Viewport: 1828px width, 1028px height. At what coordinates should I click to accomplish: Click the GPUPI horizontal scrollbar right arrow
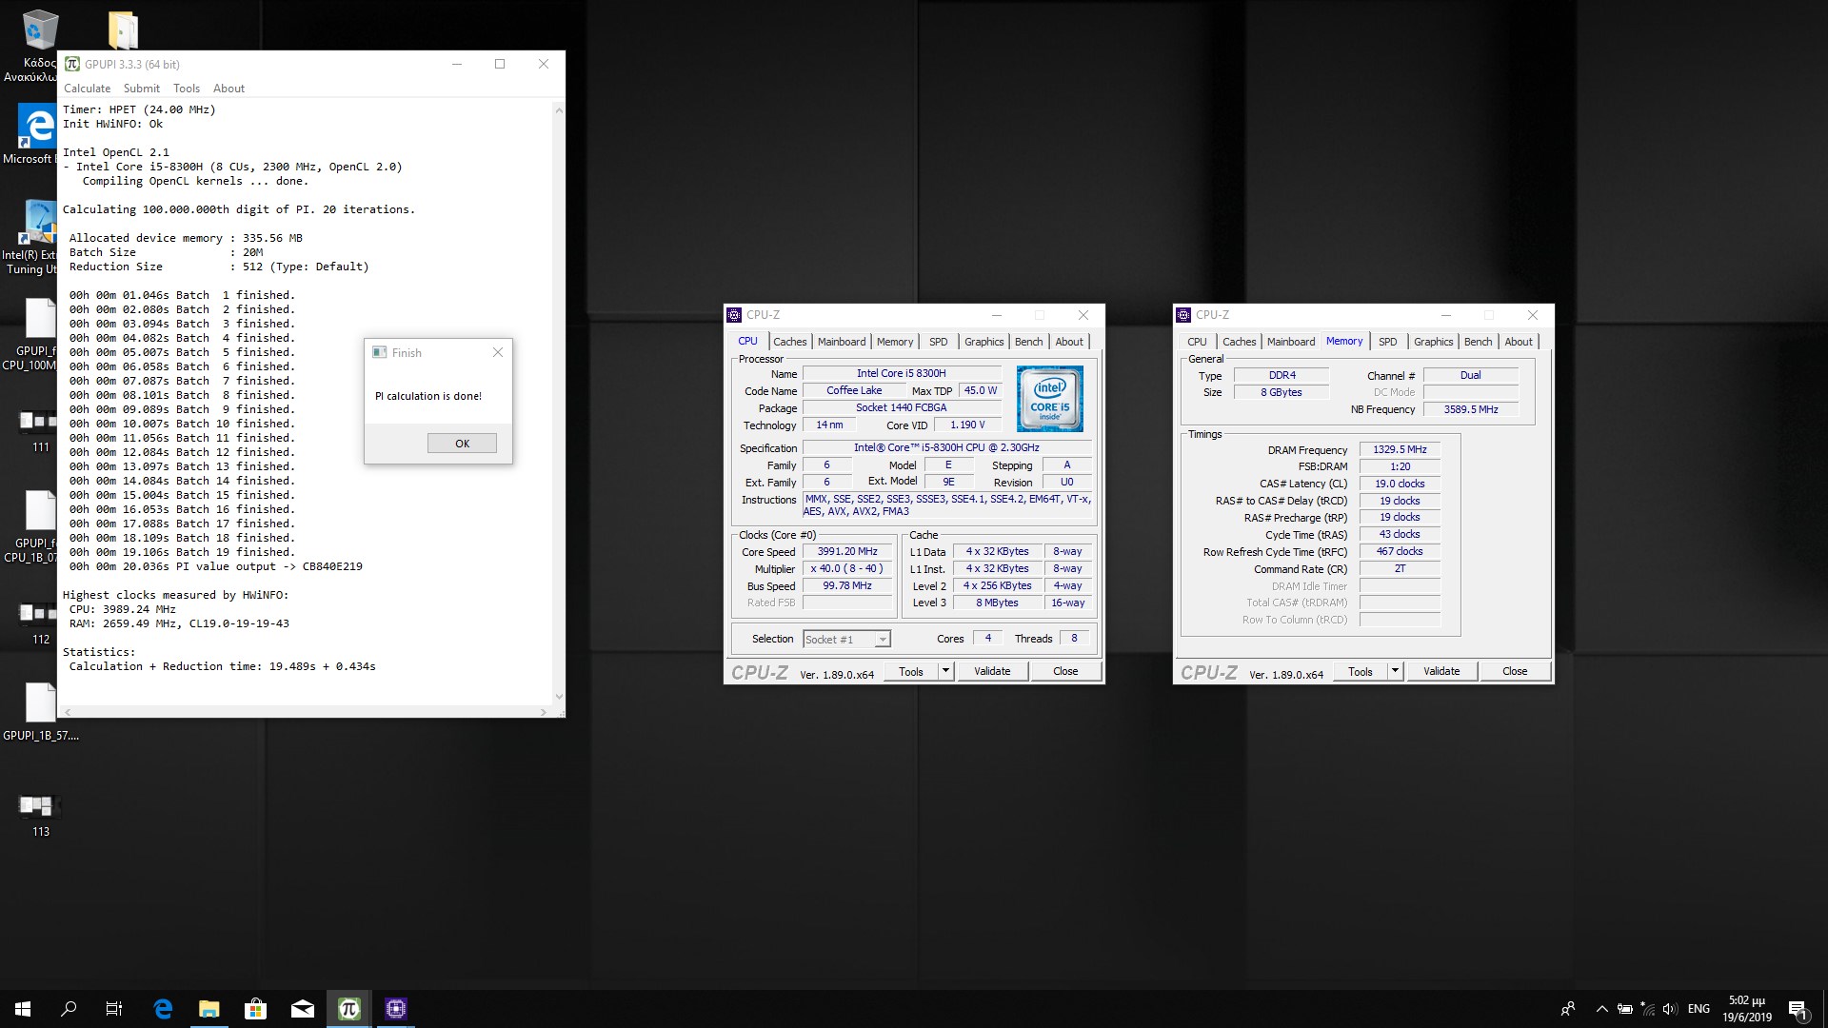tap(544, 712)
